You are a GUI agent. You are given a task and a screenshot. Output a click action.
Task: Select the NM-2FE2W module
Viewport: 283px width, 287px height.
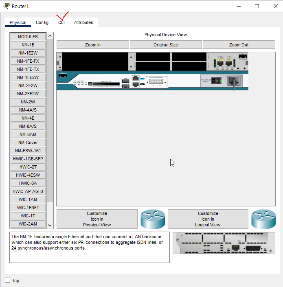click(x=28, y=94)
